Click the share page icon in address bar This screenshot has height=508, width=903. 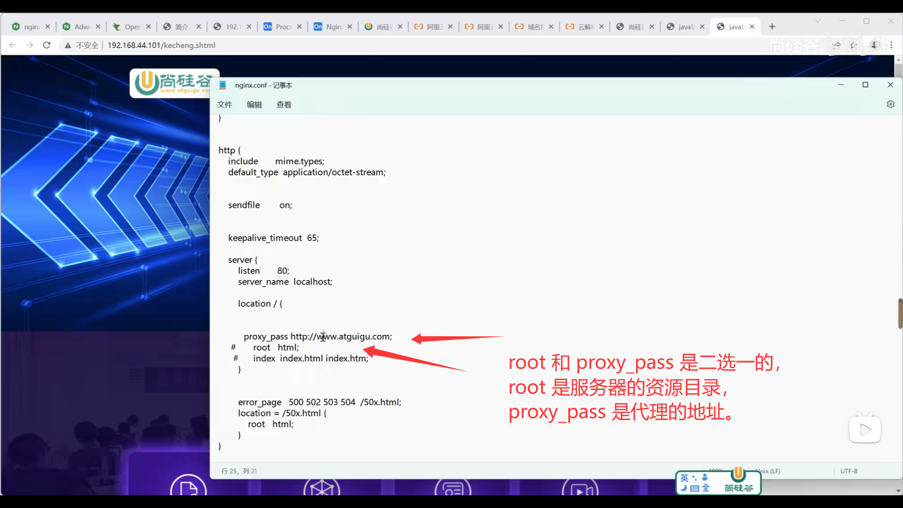pyautogui.click(x=836, y=45)
